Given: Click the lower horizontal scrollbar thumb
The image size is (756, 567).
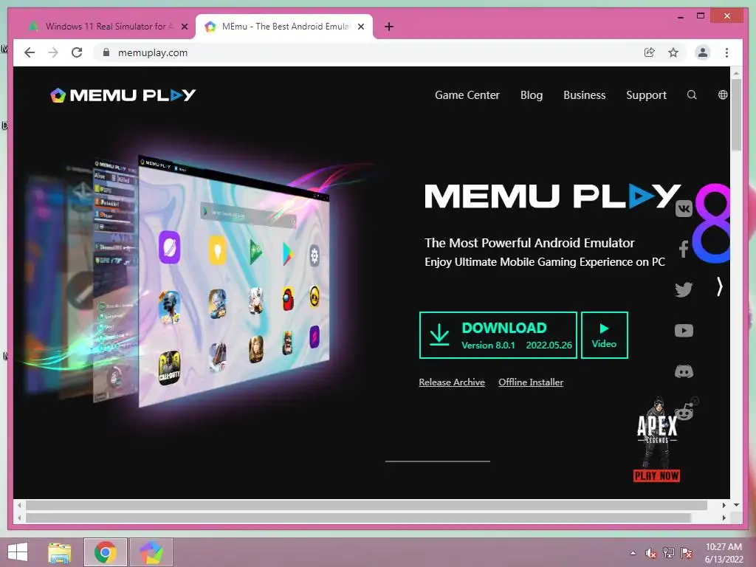Looking at the screenshot, I should [358, 518].
